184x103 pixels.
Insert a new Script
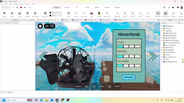pos(99,15)
